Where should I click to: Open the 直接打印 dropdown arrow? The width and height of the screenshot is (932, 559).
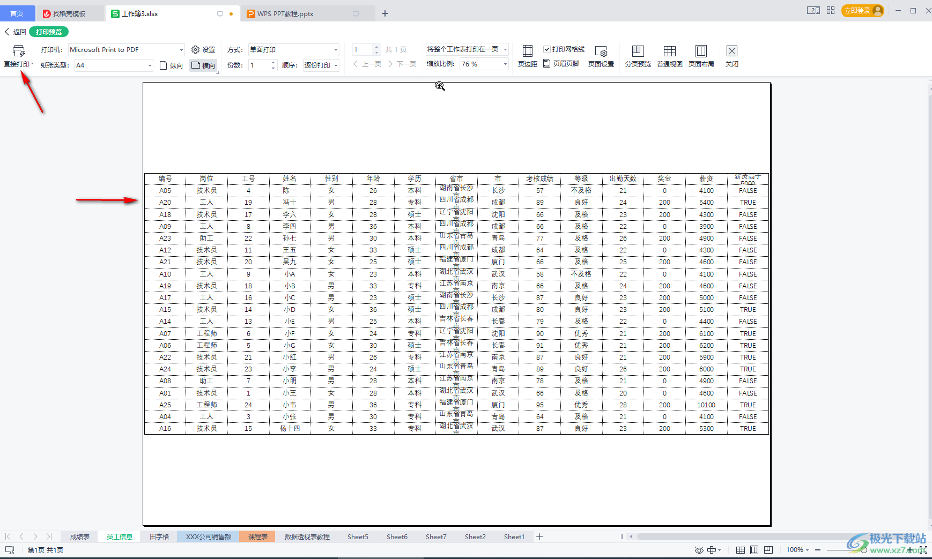click(33, 64)
